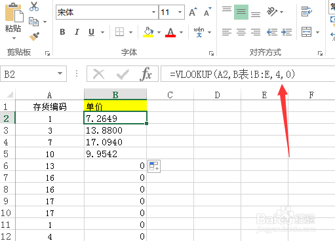Confirm formula entry with checkmark icon

[x=123, y=74]
